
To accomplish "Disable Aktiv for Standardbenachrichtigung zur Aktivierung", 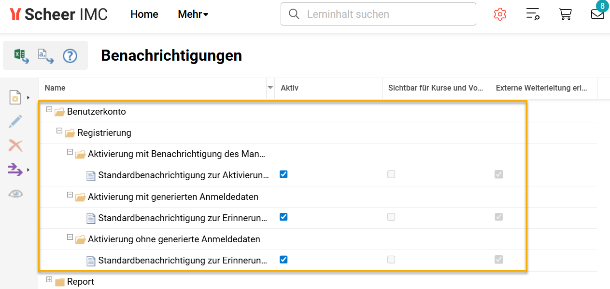I will click(x=284, y=174).
